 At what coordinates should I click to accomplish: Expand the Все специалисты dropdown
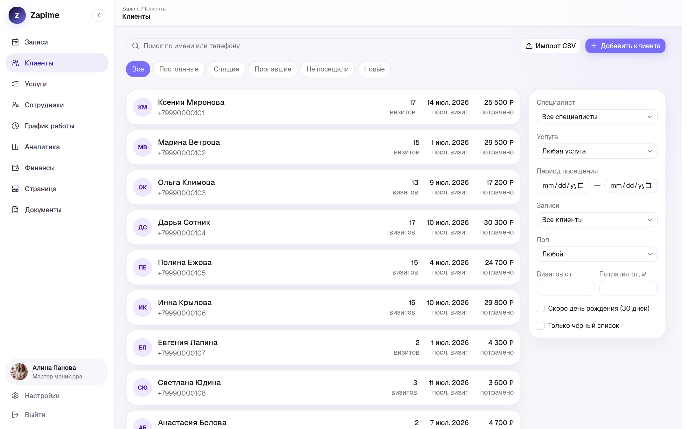pos(597,117)
